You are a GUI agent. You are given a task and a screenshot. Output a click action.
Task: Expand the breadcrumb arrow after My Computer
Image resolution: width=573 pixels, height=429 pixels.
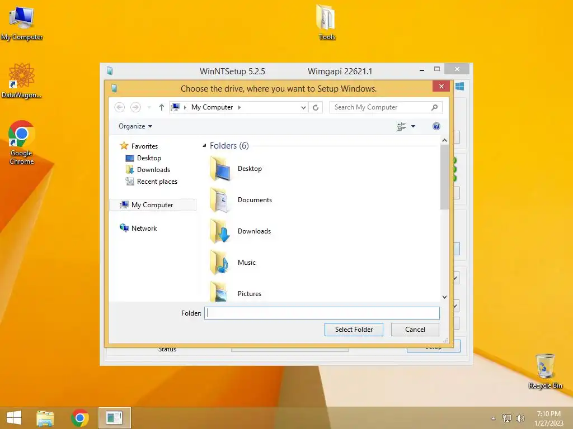pos(239,107)
